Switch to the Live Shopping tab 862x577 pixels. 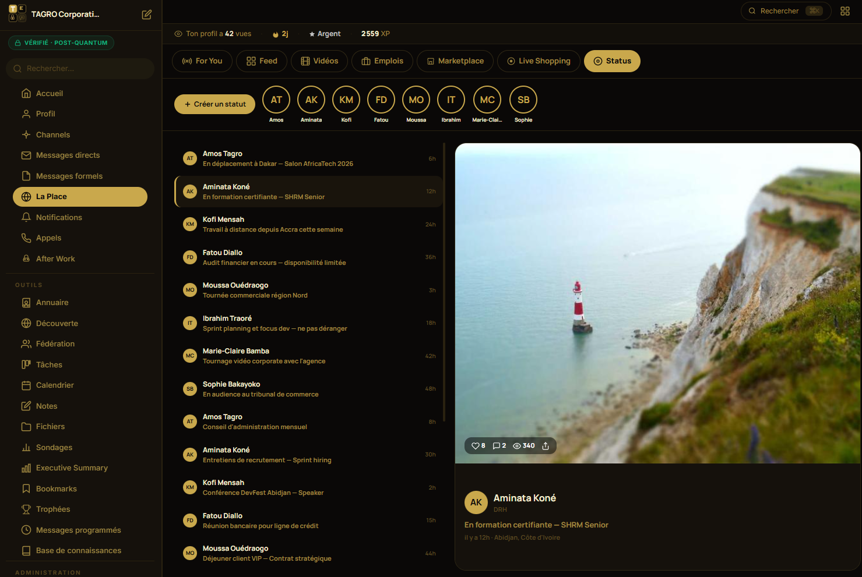coord(539,61)
